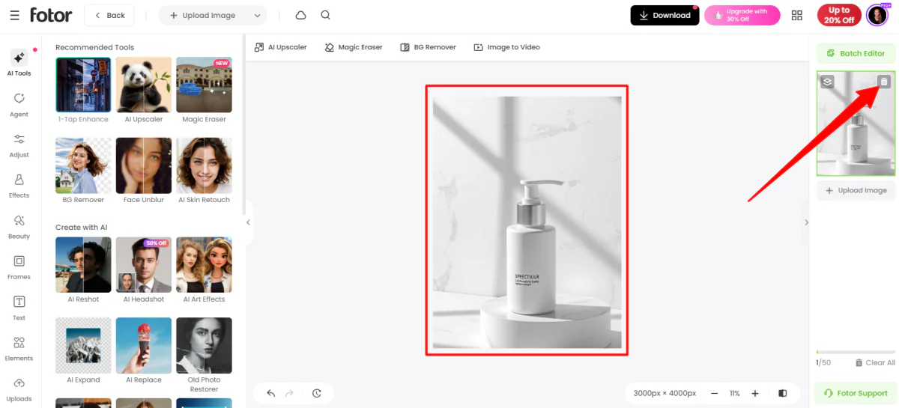Expand the Upload Image dropdown arrow
This screenshot has height=408, width=899.
click(x=258, y=15)
